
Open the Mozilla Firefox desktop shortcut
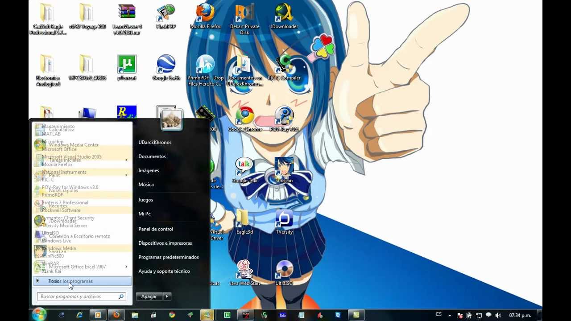click(x=205, y=17)
